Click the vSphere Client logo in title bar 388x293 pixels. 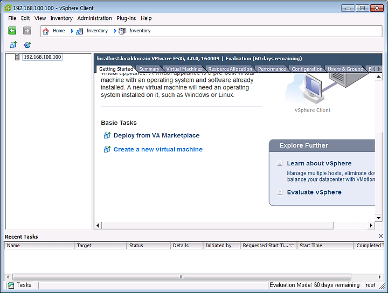click(8, 8)
